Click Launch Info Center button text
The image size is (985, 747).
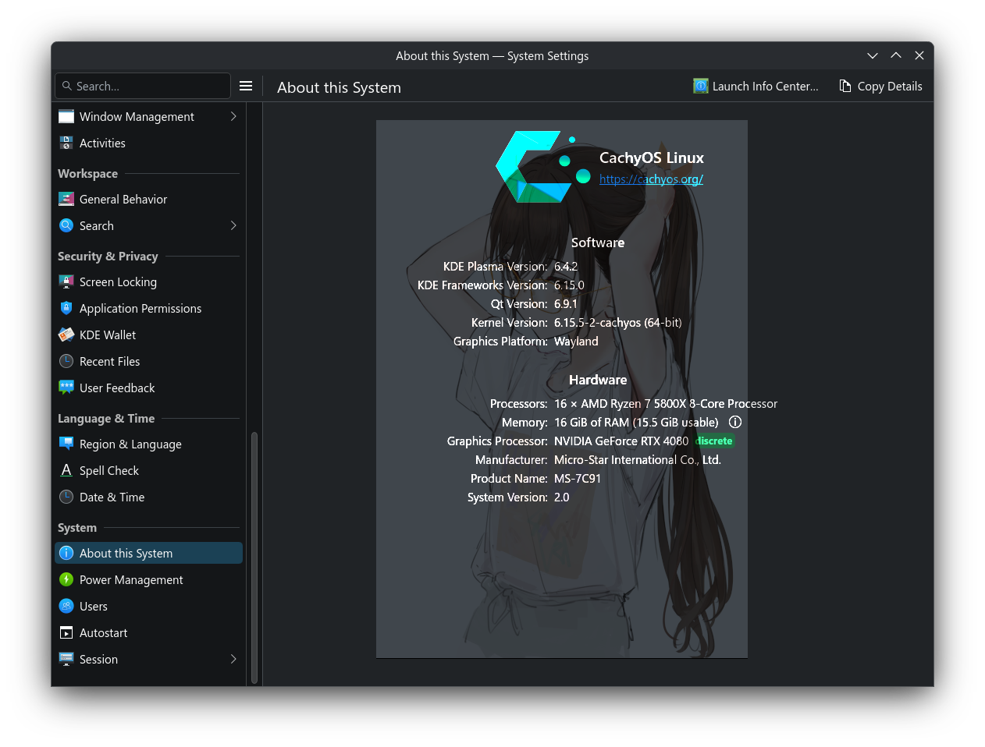(765, 86)
